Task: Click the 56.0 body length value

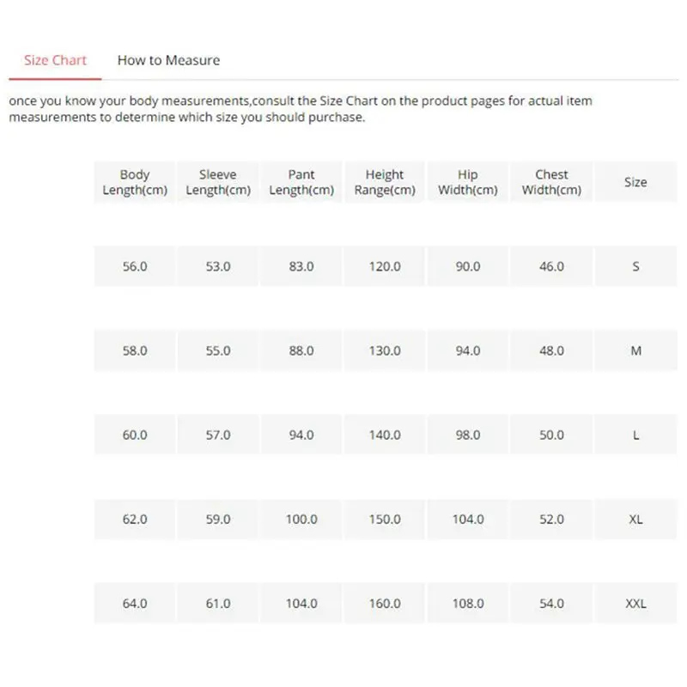Action: tap(135, 266)
